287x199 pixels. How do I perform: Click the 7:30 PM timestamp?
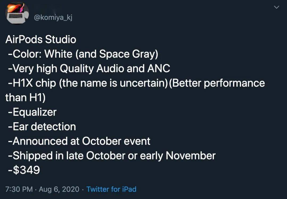tap(19, 189)
